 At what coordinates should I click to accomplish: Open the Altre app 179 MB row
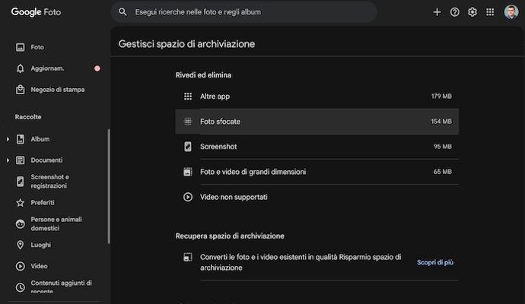coord(317,97)
